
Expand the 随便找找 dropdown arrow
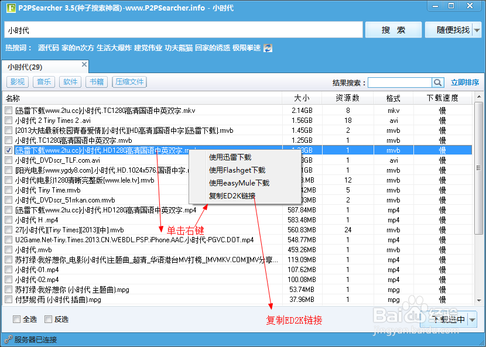tap(477, 30)
